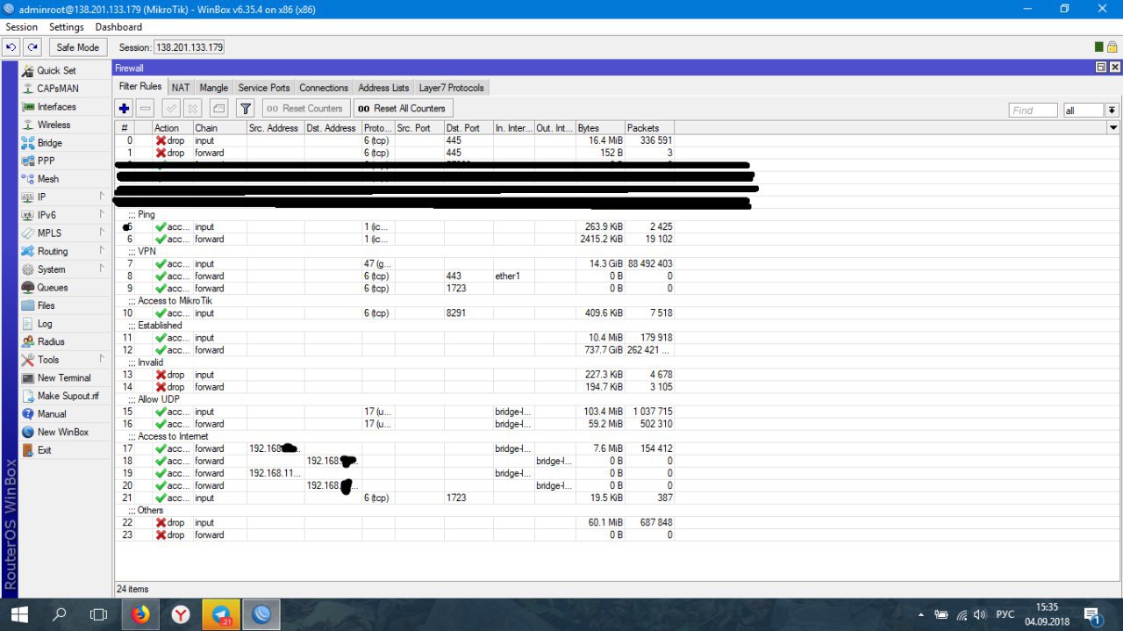1123x631 pixels.
Task: Open the 'all' chain filter dropdown
Action: [x=1112, y=111]
